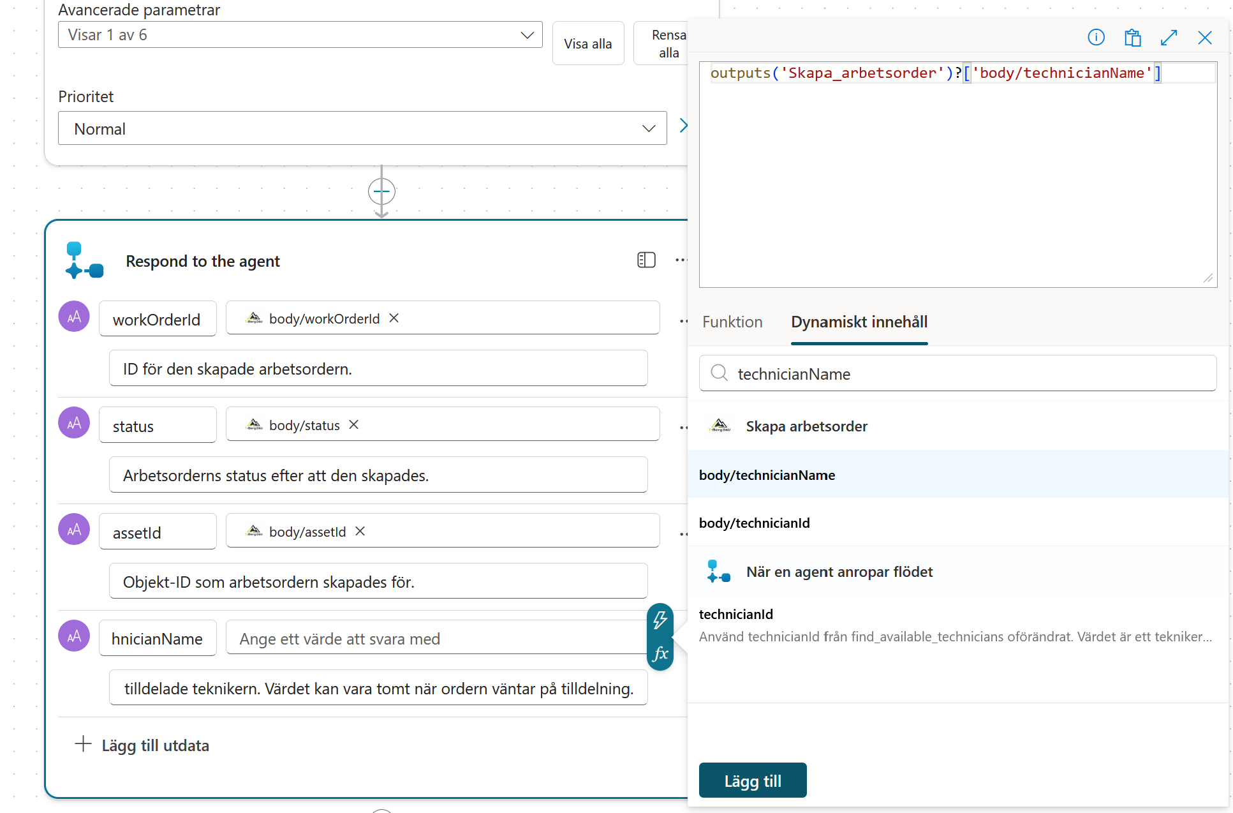Click the Lägg till button
This screenshot has width=1233, height=813.
[x=753, y=780]
